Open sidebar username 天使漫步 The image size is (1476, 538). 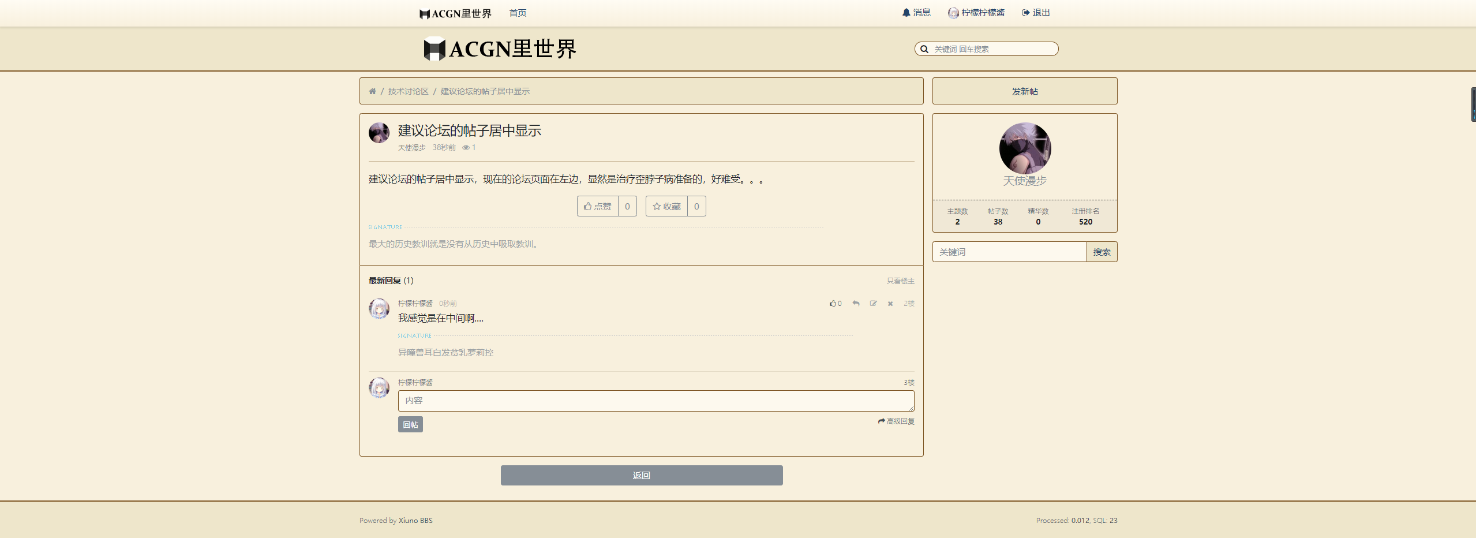point(1025,181)
